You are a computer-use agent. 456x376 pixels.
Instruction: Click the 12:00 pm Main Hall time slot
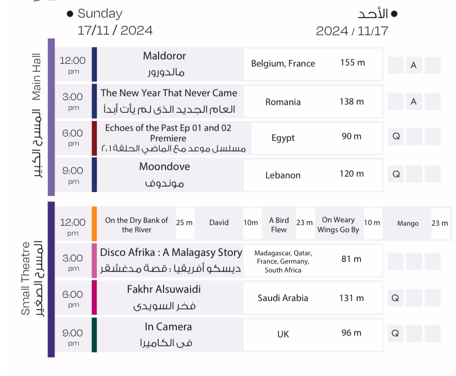73,64
